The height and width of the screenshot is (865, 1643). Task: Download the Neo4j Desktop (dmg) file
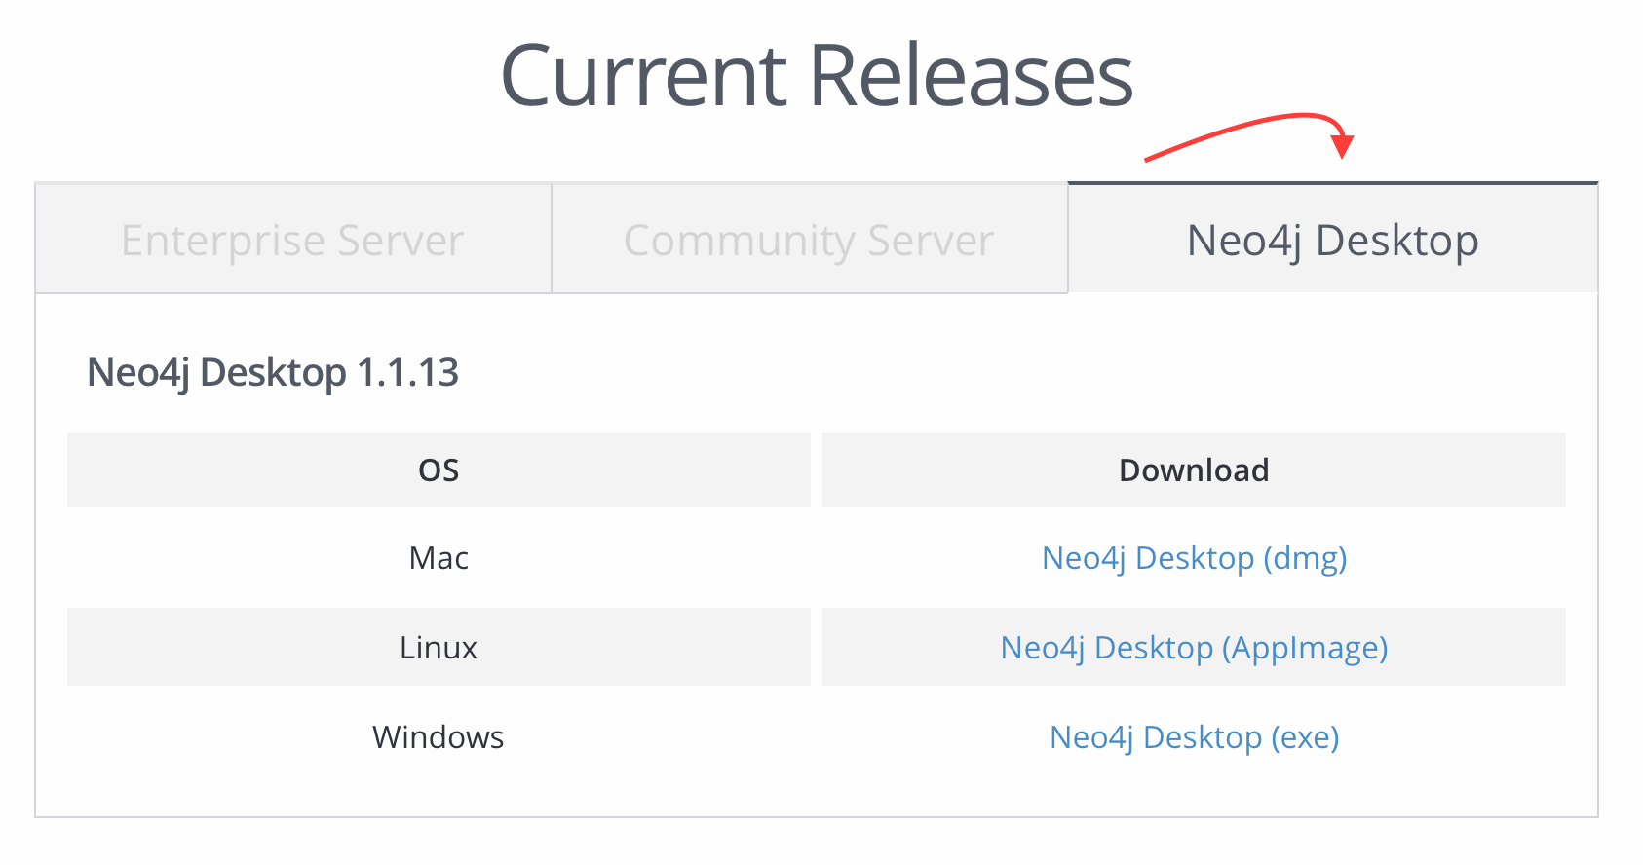[1194, 558]
